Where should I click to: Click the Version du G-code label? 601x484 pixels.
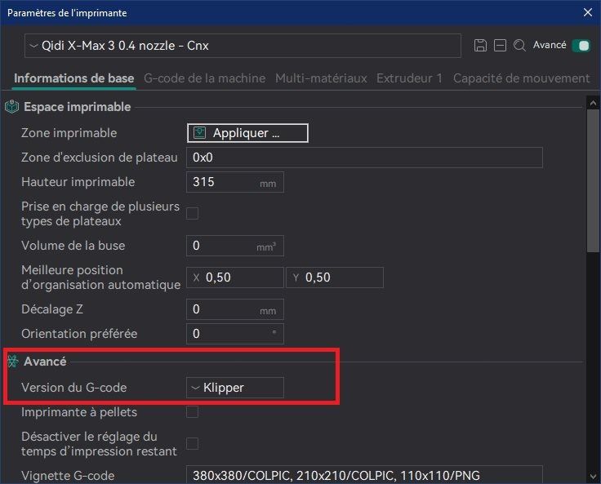[74, 388]
